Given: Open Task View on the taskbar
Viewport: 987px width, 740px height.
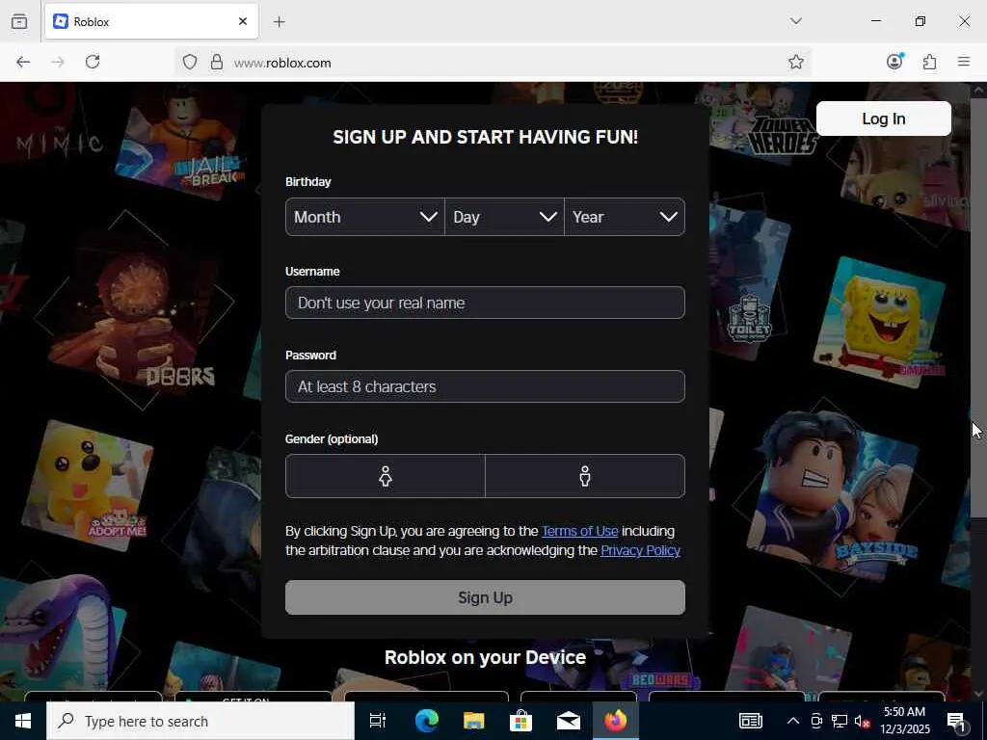Looking at the screenshot, I should click(378, 721).
